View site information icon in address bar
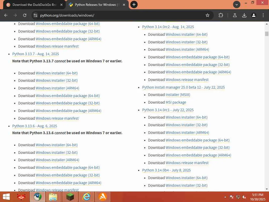This screenshot has width=269, height=202. pyautogui.click(x=35, y=15)
